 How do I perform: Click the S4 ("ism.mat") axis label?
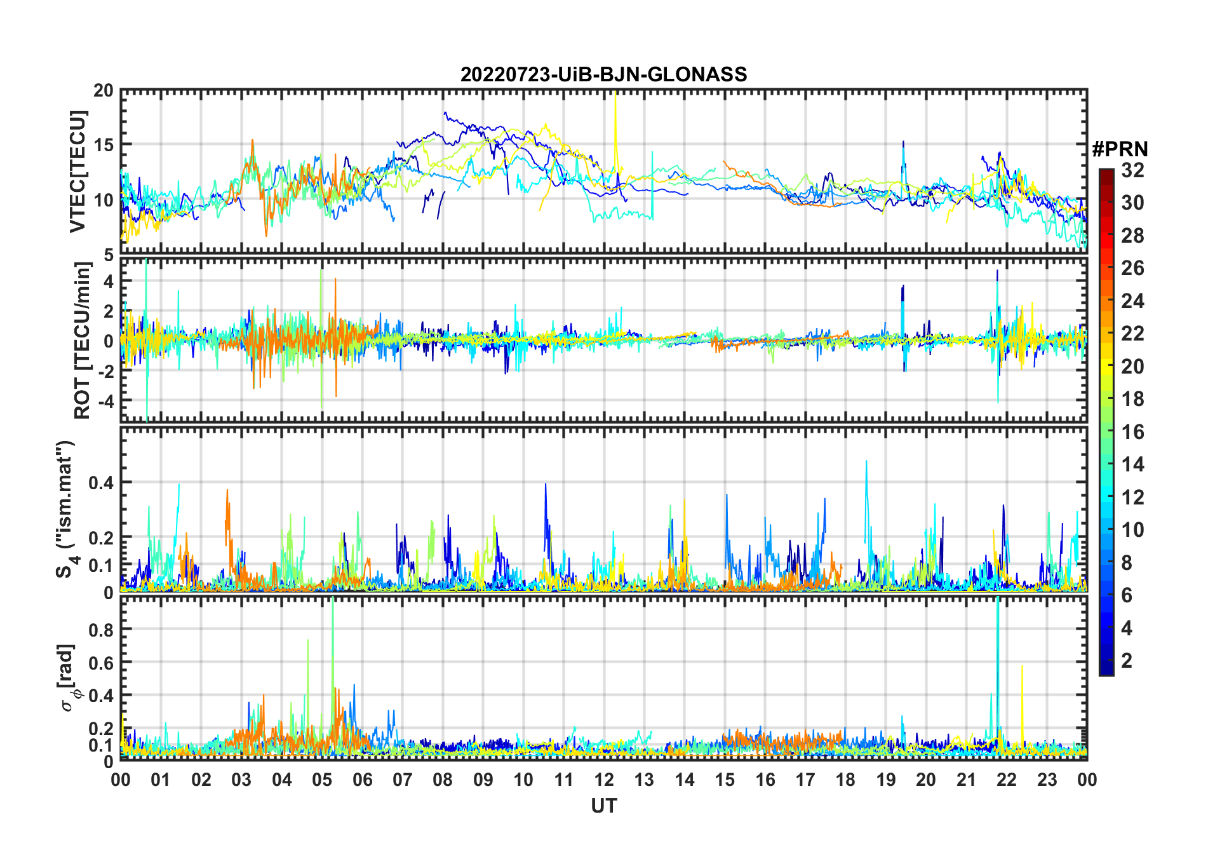click(65, 509)
